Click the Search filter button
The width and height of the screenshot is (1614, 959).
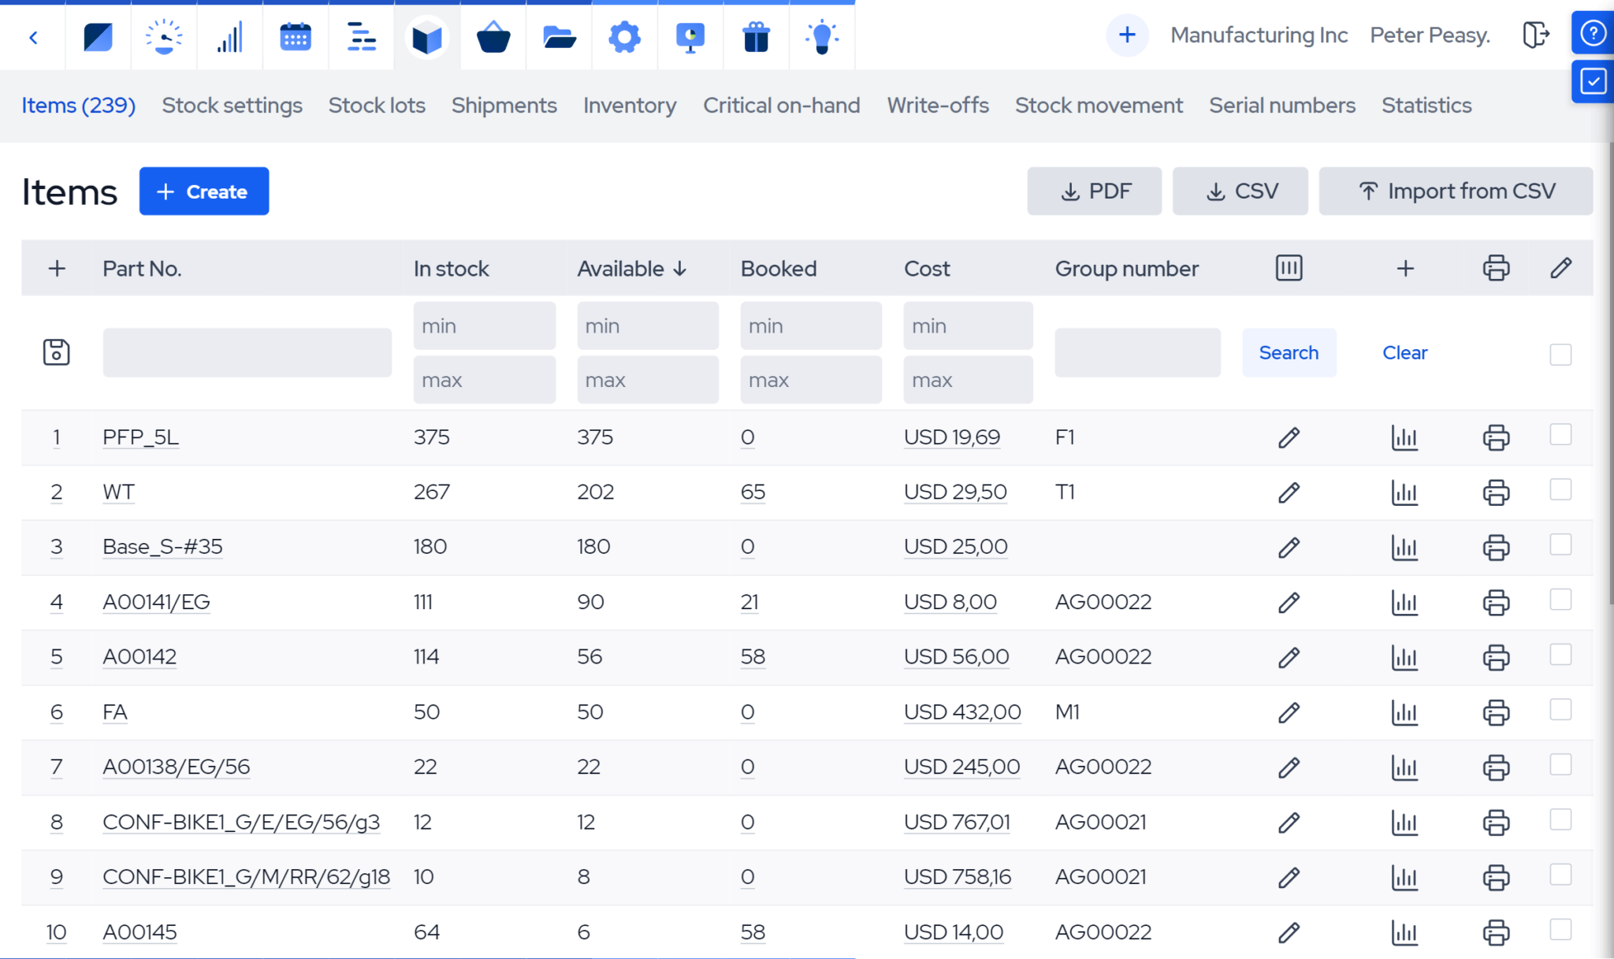pyautogui.click(x=1289, y=352)
